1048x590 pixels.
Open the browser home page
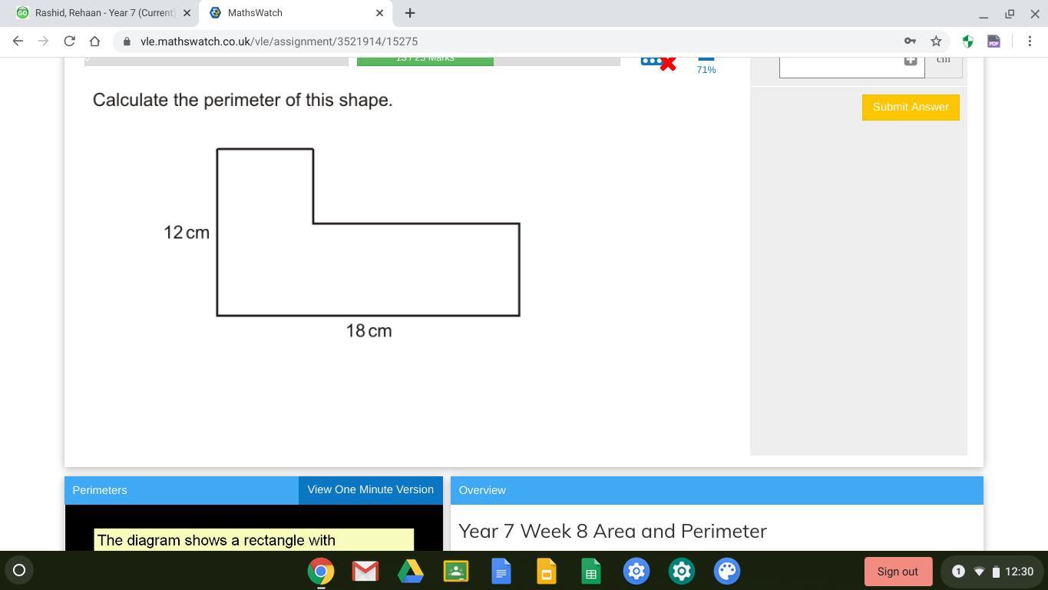[x=94, y=41]
